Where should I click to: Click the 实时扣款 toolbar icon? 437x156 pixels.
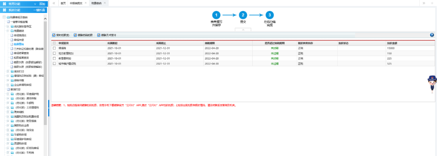(54, 36)
